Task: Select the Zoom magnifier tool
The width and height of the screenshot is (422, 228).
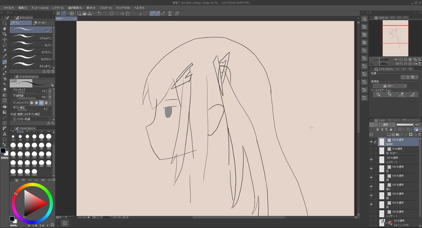Action: 5,23
